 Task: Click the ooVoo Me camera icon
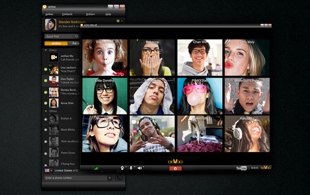point(54,57)
